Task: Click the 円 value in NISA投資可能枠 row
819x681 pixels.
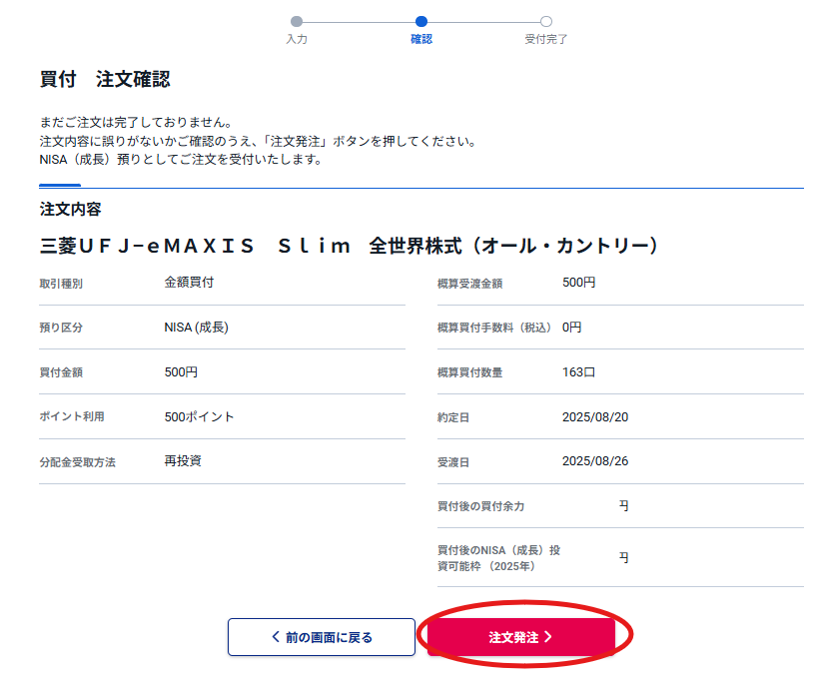Action: pos(623,558)
